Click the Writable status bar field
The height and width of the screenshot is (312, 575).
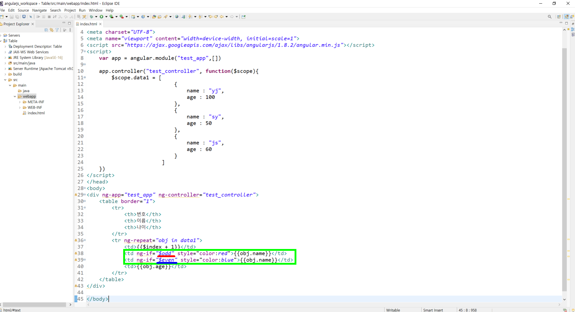point(393,310)
